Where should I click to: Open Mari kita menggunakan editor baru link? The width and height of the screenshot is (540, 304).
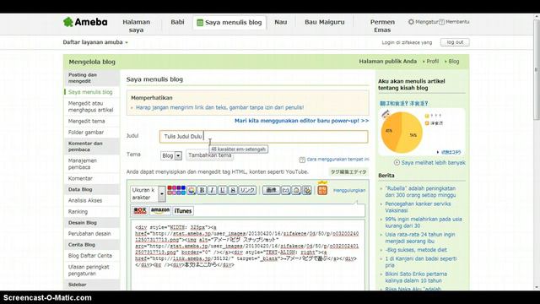302,121
